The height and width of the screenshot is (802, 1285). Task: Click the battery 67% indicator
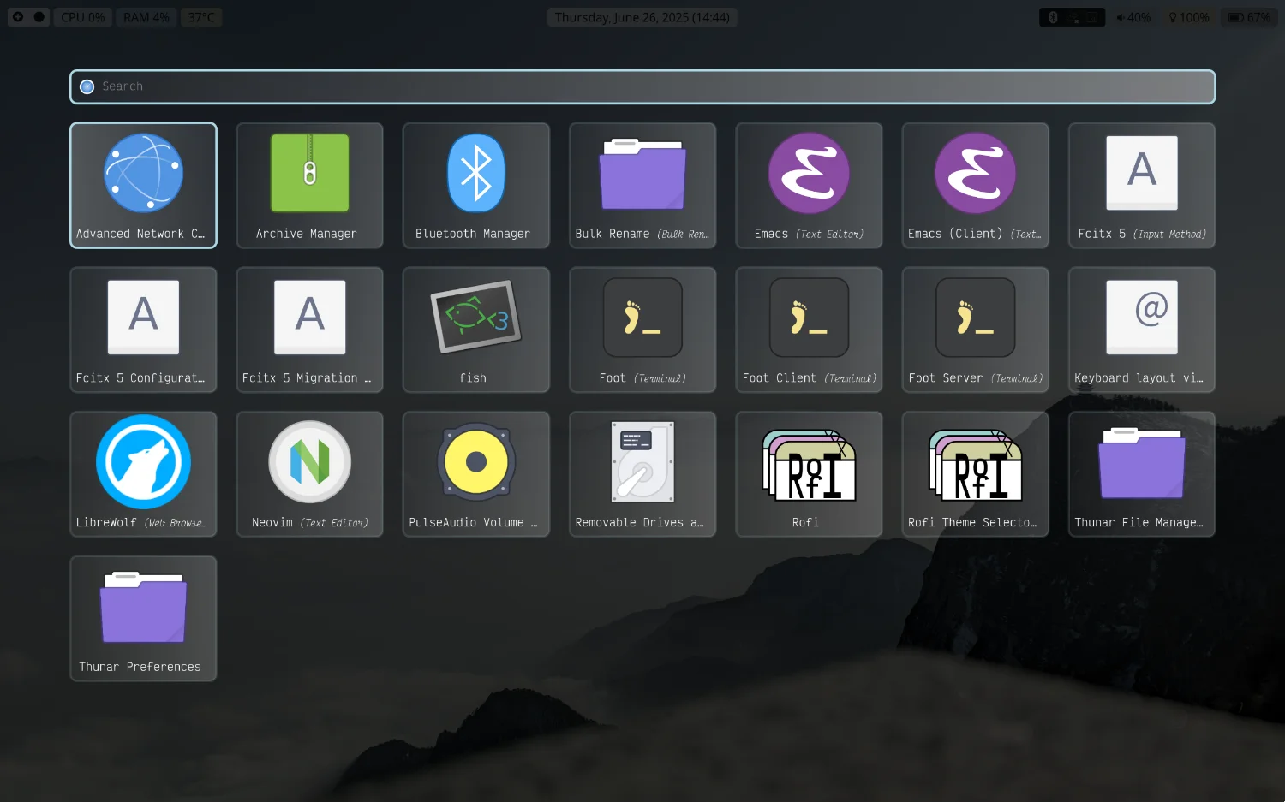tap(1250, 17)
